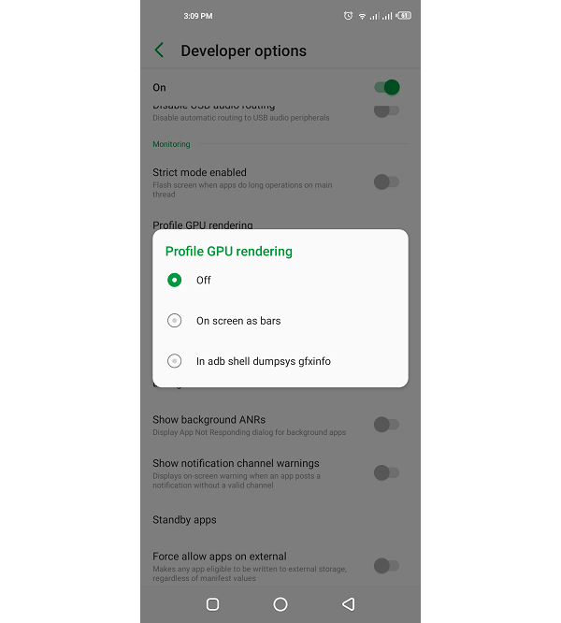The width and height of the screenshot is (561, 623).
Task: Tap the triangle back navigation button
Action: (348, 604)
